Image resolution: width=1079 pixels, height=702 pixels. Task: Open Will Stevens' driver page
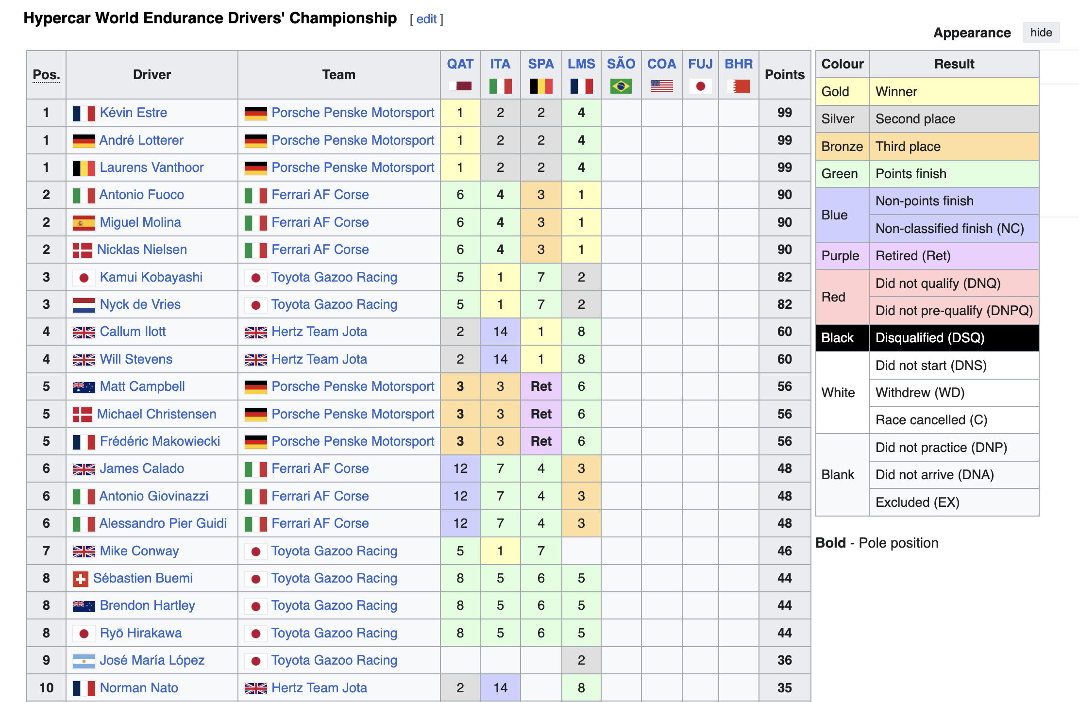136,359
